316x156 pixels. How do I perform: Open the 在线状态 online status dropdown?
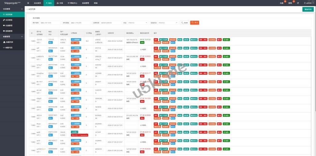tap(168, 23)
